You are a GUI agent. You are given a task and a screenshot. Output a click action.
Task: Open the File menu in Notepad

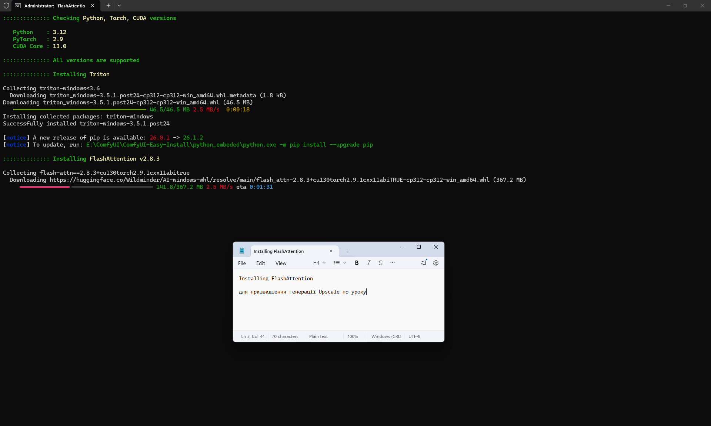click(x=242, y=263)
